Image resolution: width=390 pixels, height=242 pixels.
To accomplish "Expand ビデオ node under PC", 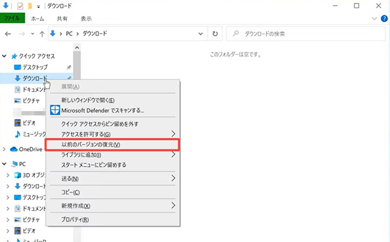I will coord(8,231).
